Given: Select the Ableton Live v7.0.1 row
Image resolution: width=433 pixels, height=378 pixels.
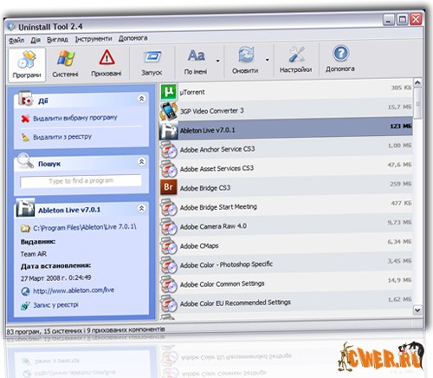Looking at the screenshot, I should [x=286, y=129].
